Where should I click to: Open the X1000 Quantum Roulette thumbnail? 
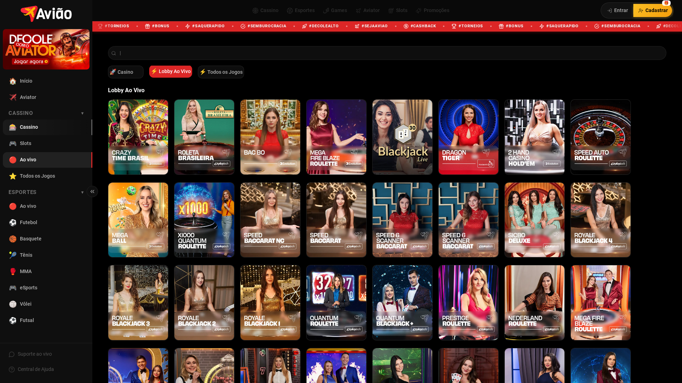pos(204,220)
